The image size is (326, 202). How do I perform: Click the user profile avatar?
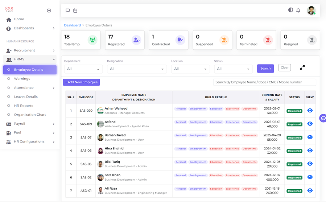coord(311,11)
